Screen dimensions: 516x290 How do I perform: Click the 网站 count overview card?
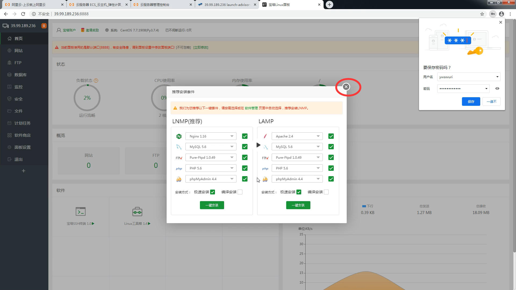(89, 161)
